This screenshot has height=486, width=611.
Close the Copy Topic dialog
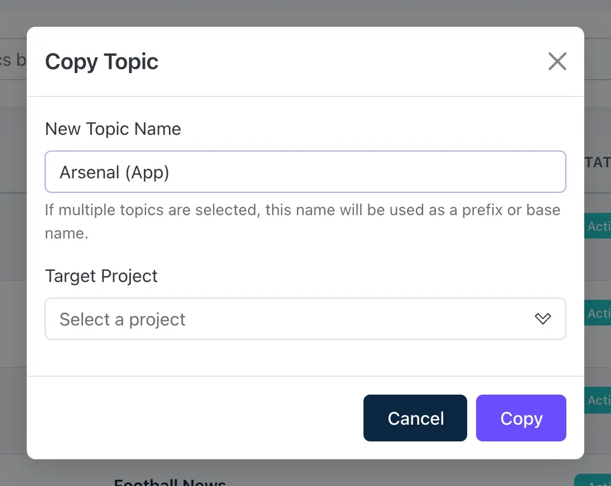click(x=557, y=61)
